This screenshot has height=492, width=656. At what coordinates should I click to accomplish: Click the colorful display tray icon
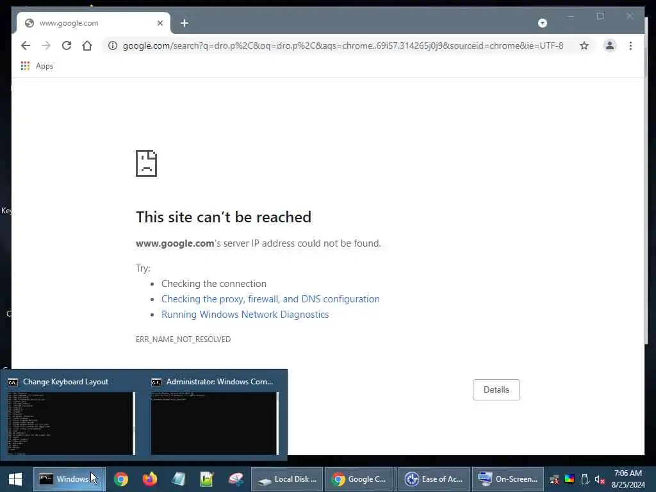(570, 479)
